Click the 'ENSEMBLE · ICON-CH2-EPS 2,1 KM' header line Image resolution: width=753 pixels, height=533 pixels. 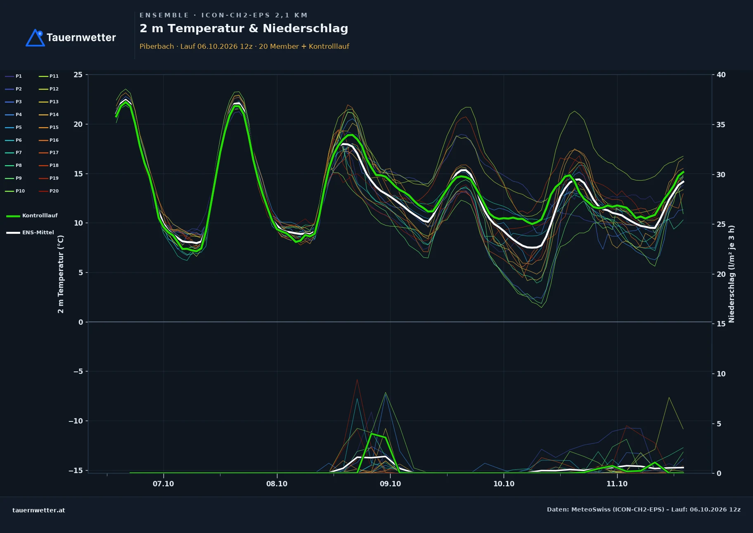tap(223, 15)
